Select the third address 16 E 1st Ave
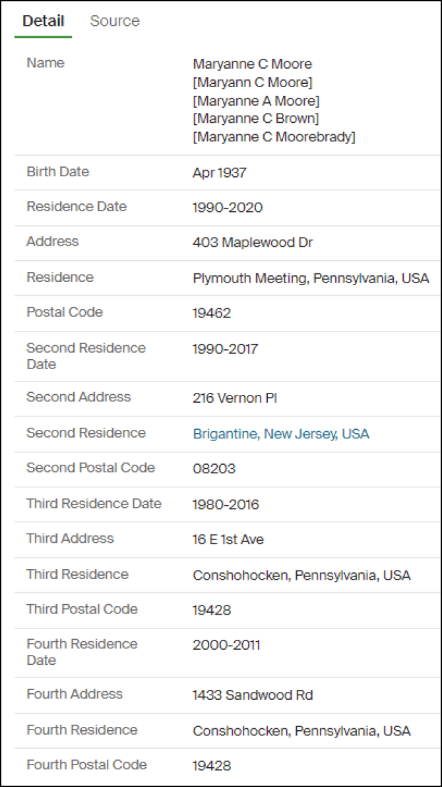The width and height of the screenshot is (442, 787). click(228, 540)
